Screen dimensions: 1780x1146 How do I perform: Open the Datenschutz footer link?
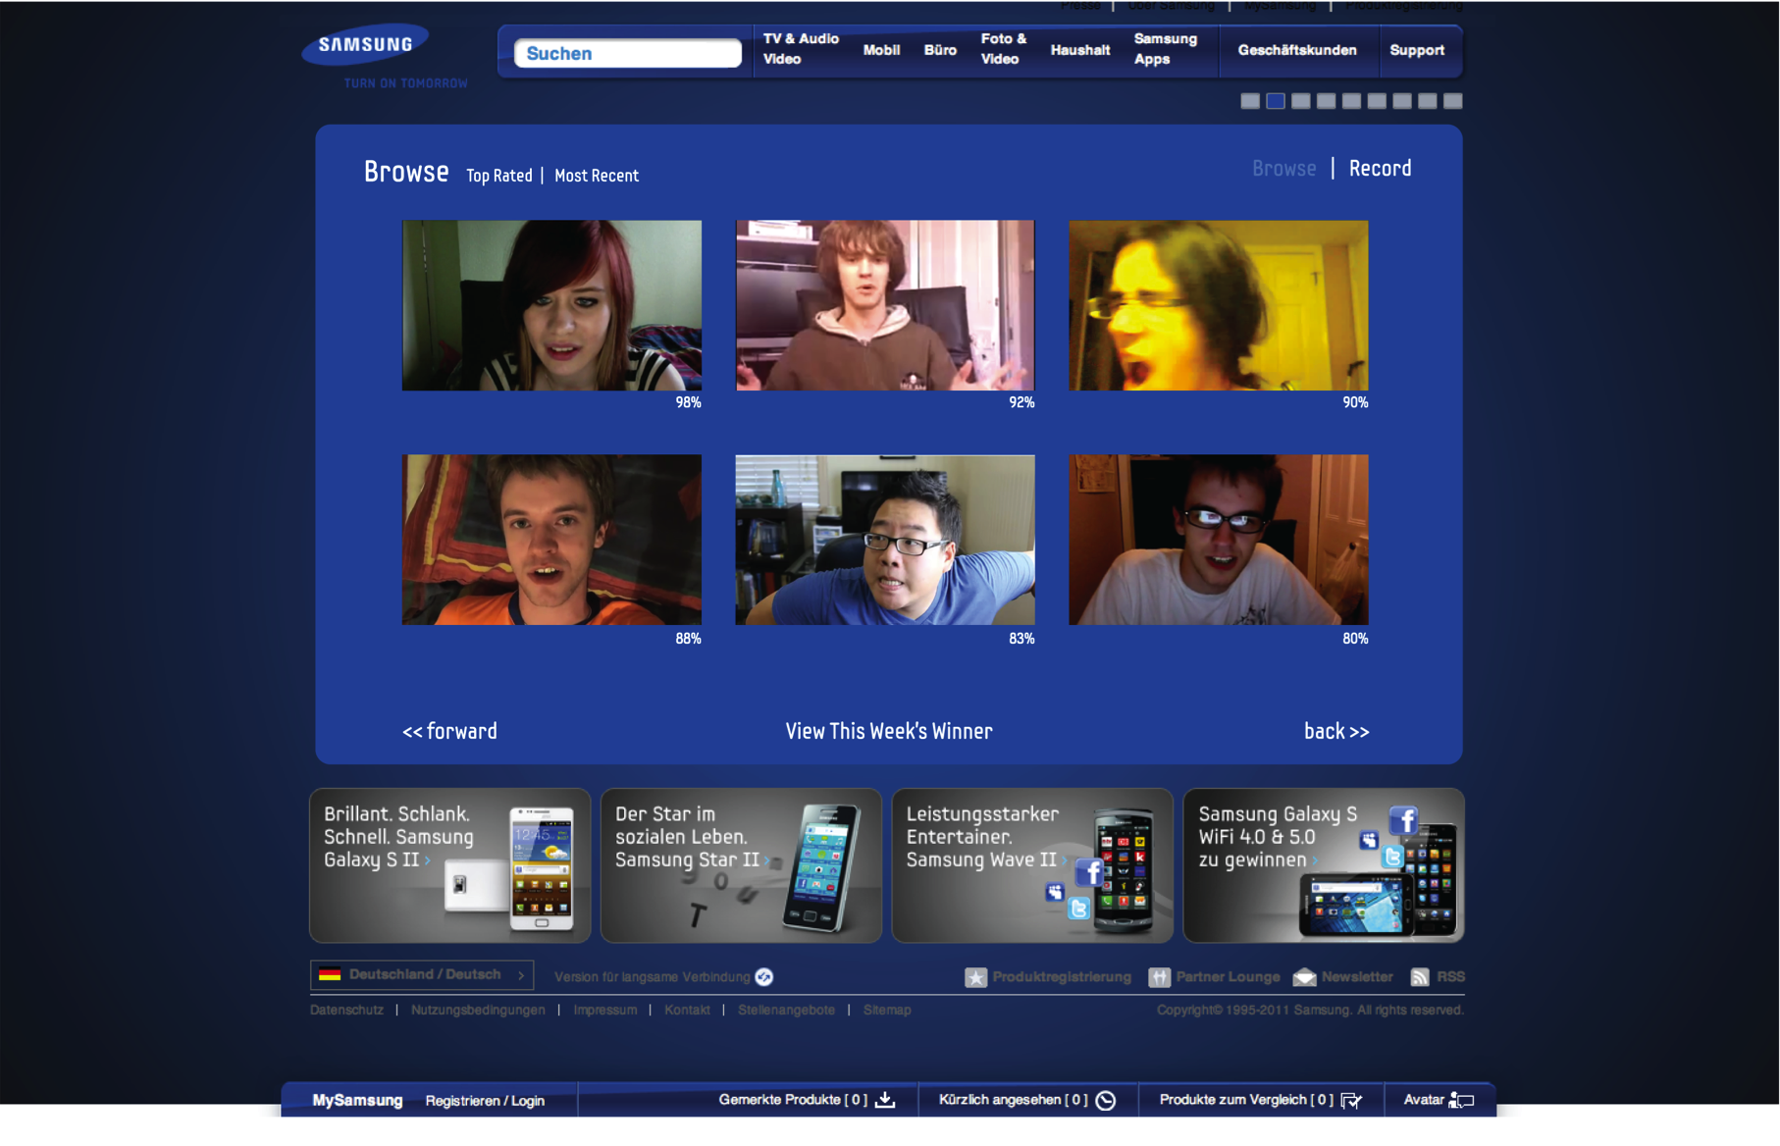click(x=346, y=1010)
